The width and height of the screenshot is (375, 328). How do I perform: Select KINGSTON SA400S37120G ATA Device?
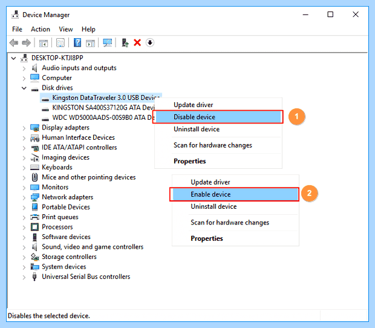103,108
